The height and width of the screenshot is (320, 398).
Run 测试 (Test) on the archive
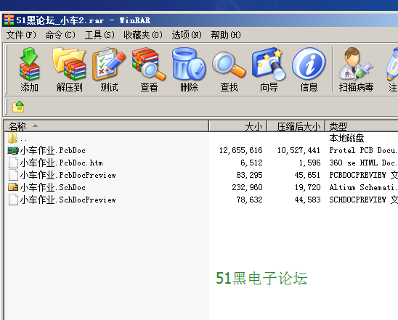pyautogui.click(x=109, y=70)
